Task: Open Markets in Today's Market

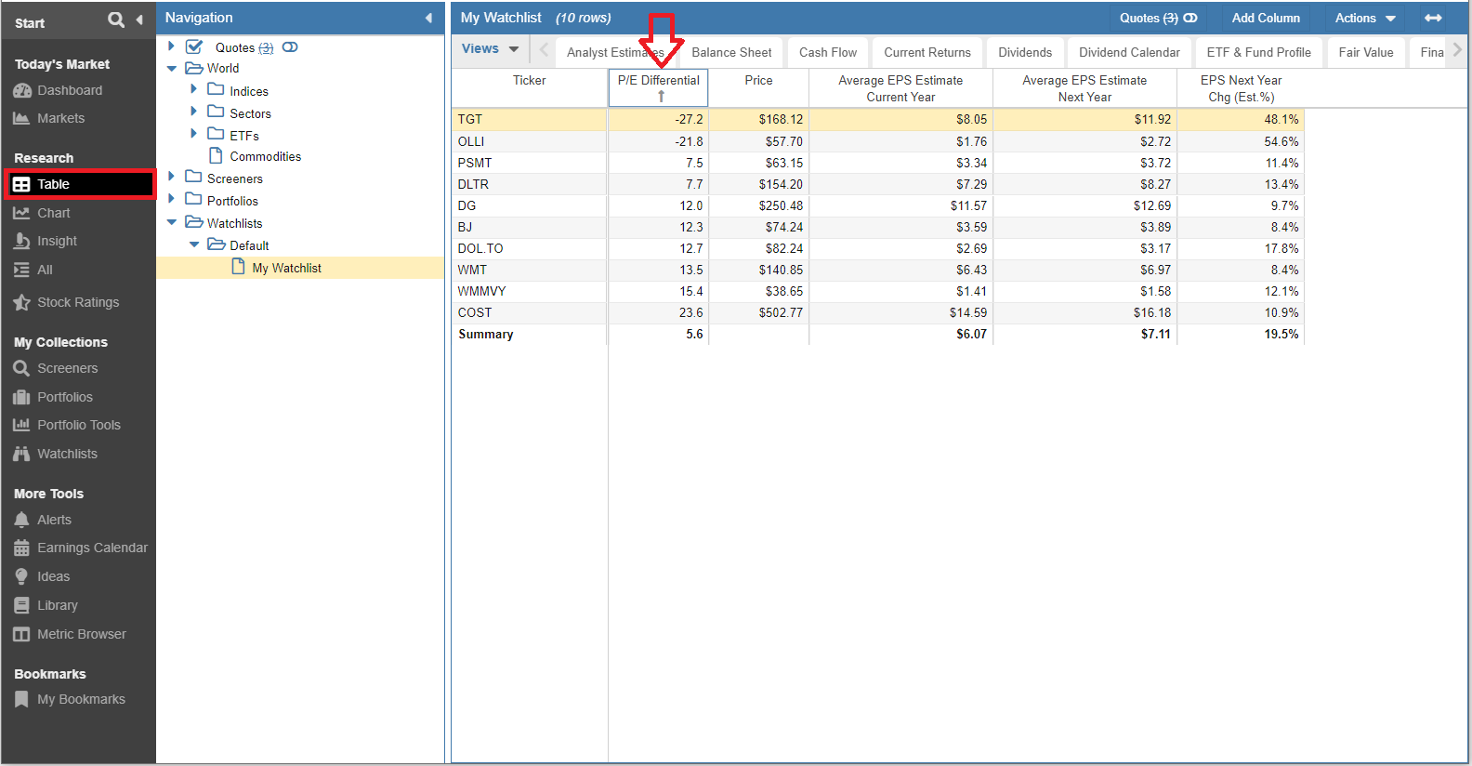Action: coord(60,118)
